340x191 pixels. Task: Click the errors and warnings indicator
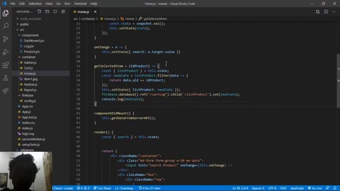coord(83,188)
